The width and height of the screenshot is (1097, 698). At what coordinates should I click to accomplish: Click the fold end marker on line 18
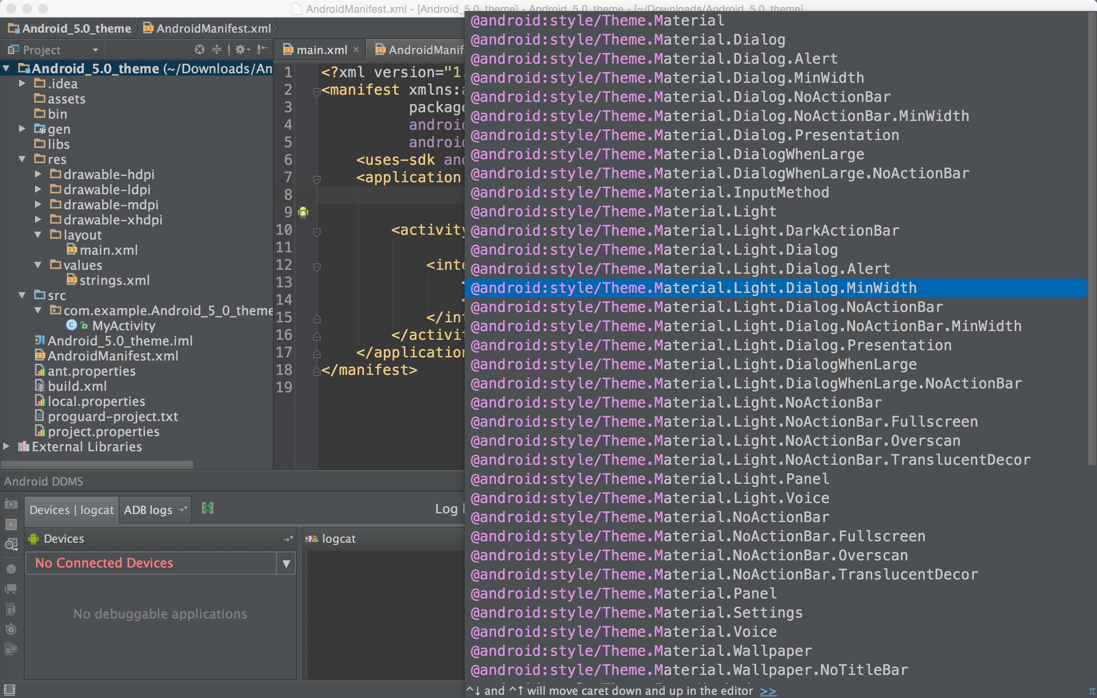(x=317, y=371)
